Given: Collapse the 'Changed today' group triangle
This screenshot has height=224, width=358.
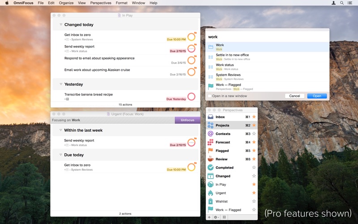Looking at the screenshot, I should point(61,25).
